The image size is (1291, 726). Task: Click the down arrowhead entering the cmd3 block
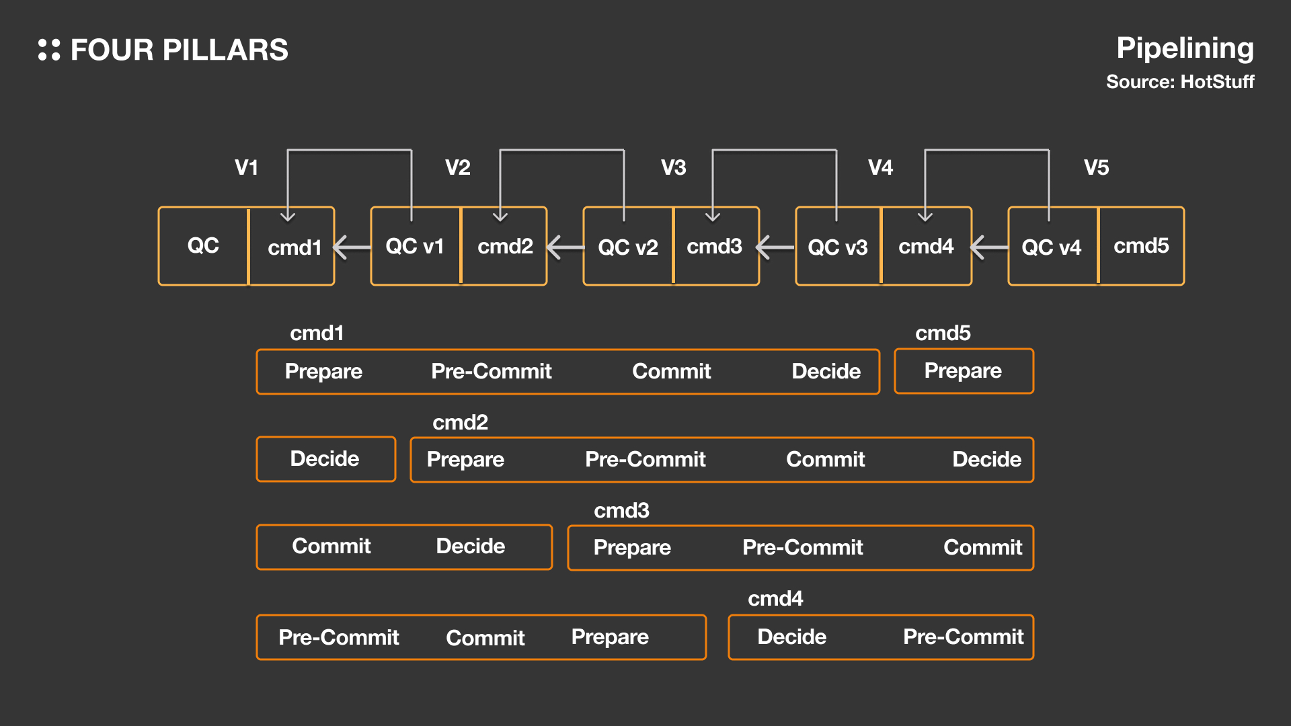(x=713, y=216)
